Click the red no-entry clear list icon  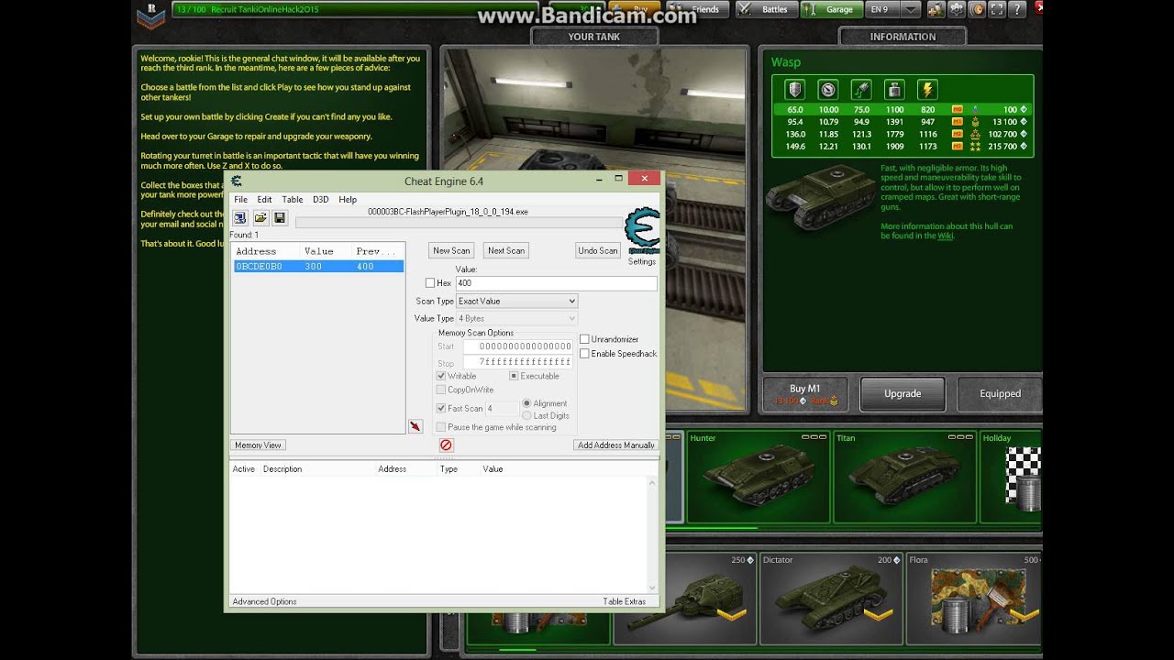click(x=446, y=445)
